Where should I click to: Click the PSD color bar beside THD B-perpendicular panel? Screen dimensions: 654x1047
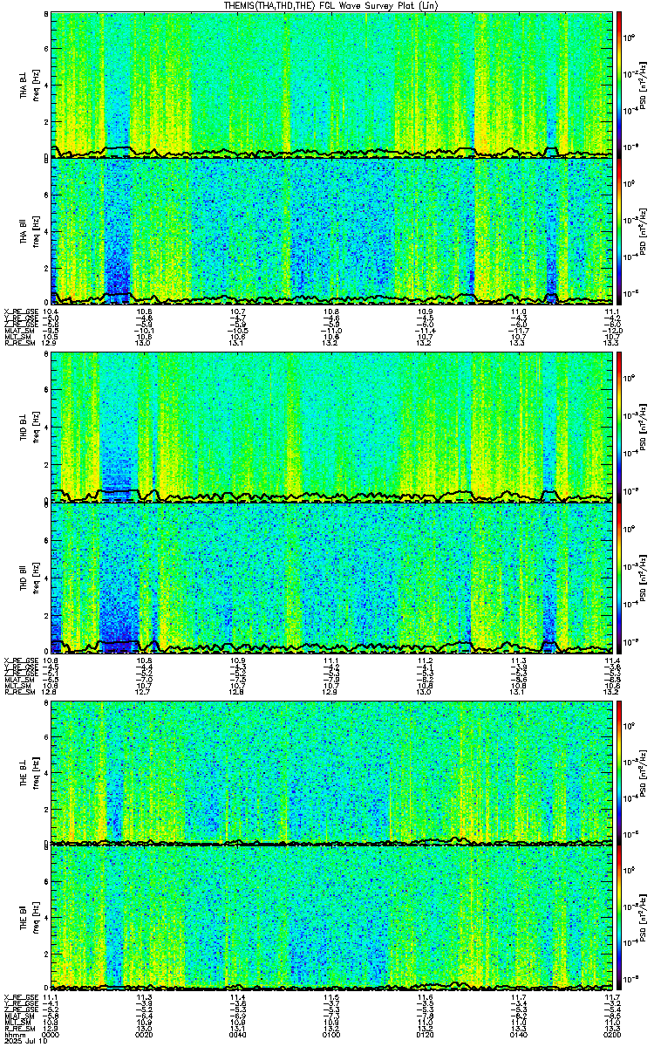point(619,427)
